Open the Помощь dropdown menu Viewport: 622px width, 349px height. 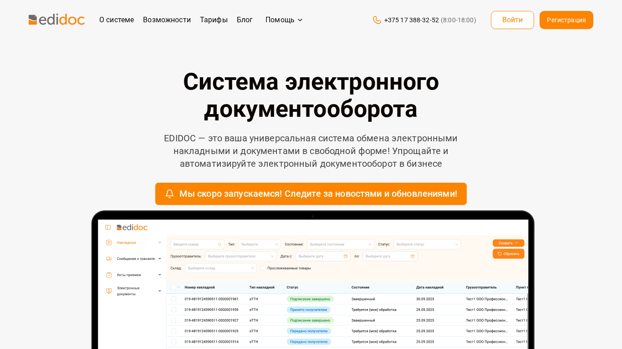284,20
